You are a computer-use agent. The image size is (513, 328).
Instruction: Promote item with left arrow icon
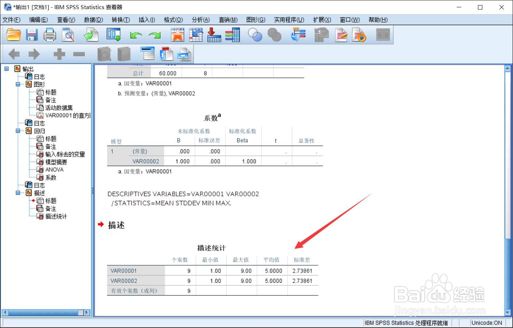pyautogui.click(x=14, y=54)
